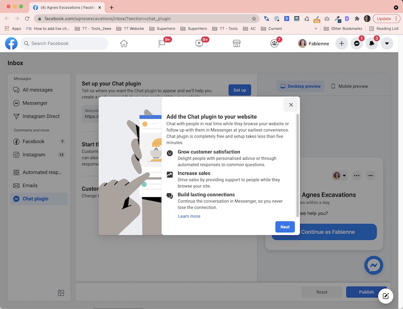Select Instagram Direct in the sidebar
The image size is (403, 309).
39,116
